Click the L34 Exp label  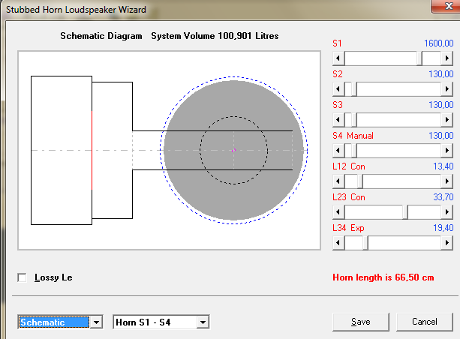(348, 228)
